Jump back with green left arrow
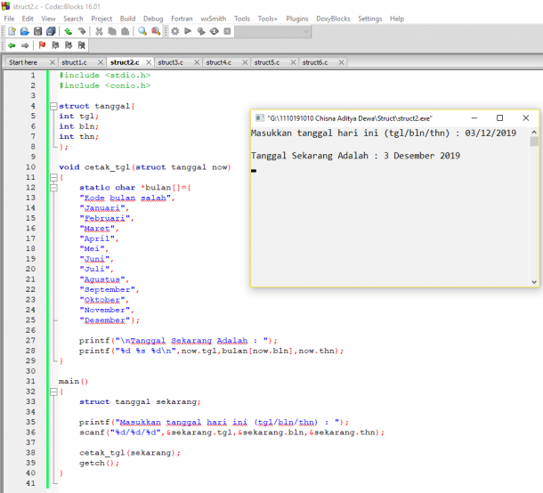The image size is (543, 493). pyautogui.click(x=12, y=45)
